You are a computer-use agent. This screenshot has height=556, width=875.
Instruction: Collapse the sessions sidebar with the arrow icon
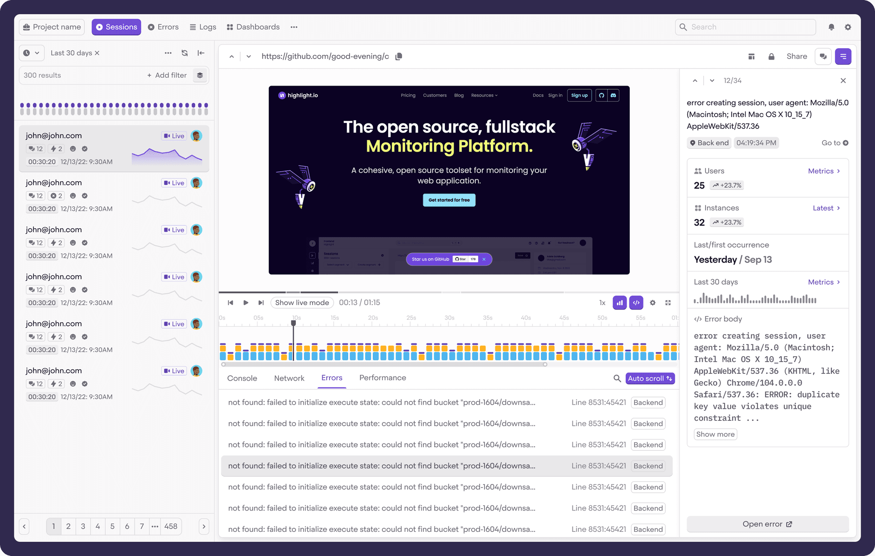(201, 53)
